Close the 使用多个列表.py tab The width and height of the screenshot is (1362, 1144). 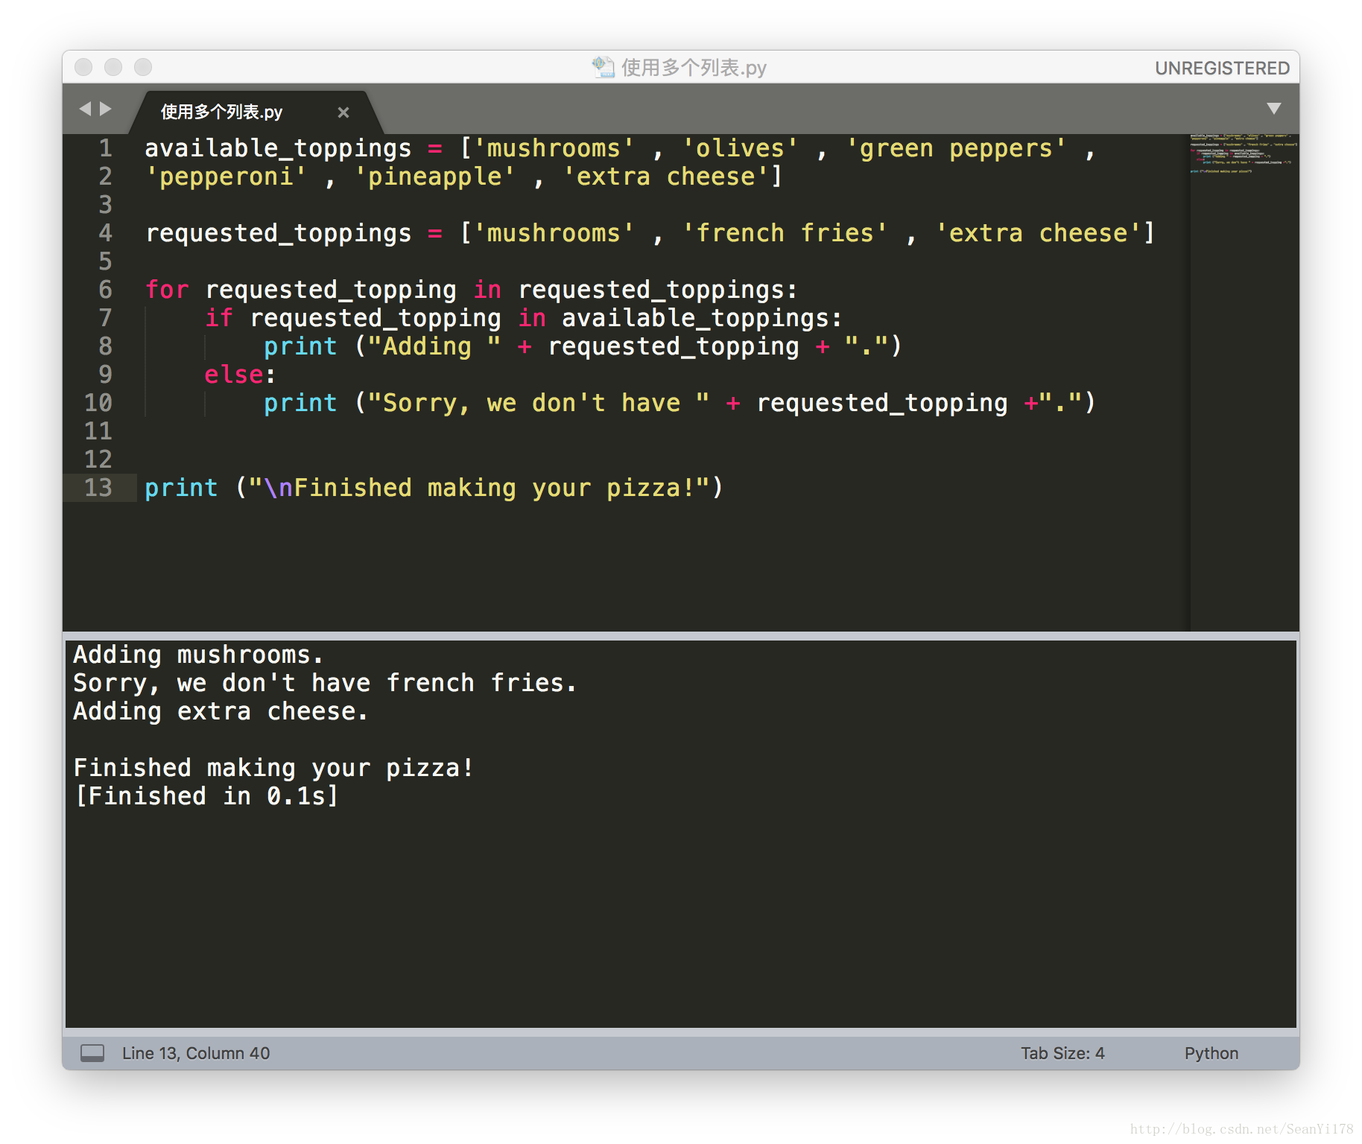(343, 112)
